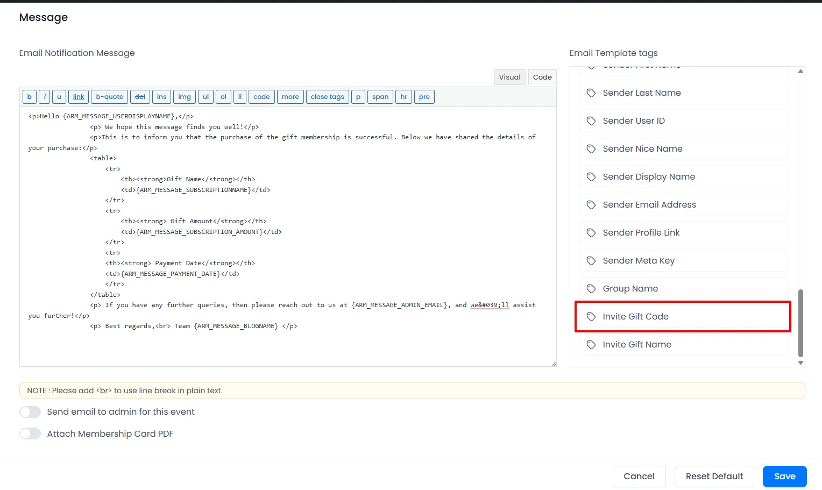Click the italic 'i' toolbar button
This screenshot has width=822, height=490.
click(x=45, y=97)
